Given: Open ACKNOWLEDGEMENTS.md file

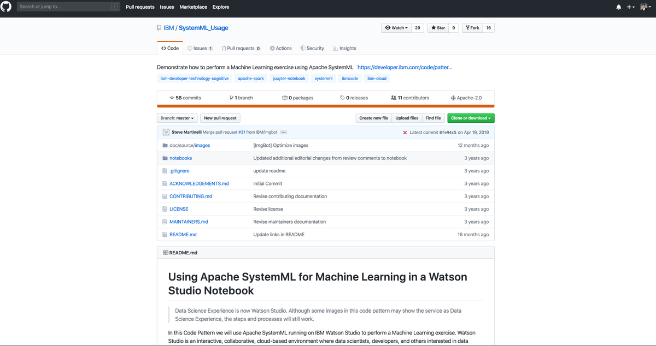Looking at the screenshot, I should [199, 183].
